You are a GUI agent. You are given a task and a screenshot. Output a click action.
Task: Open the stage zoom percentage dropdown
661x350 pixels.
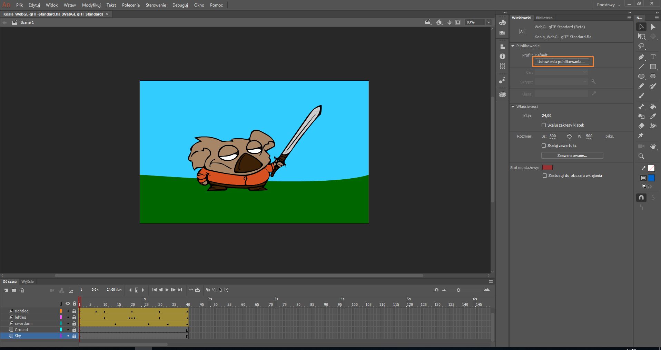[488, 22]
